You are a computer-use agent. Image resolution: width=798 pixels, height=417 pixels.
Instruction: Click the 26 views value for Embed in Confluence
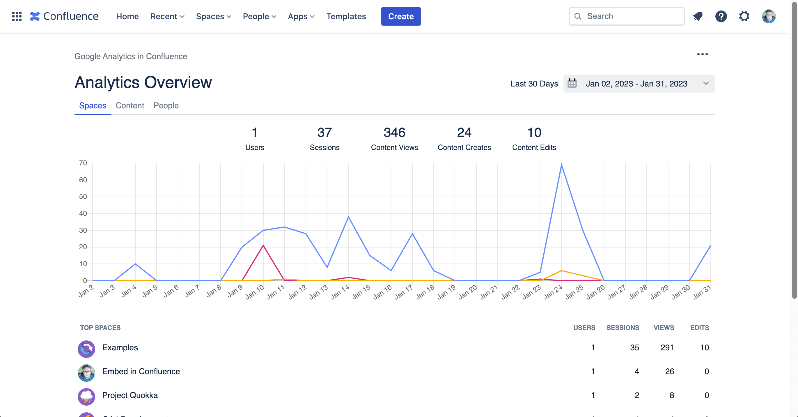[x=669, y=371]
